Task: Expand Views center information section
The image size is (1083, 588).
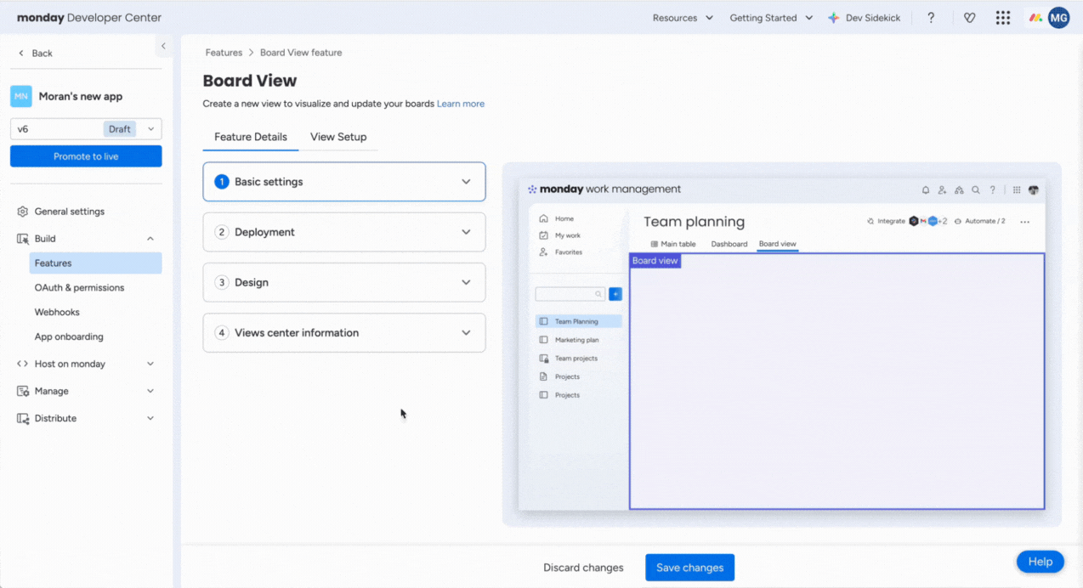Action: click(x=343, y=333)
